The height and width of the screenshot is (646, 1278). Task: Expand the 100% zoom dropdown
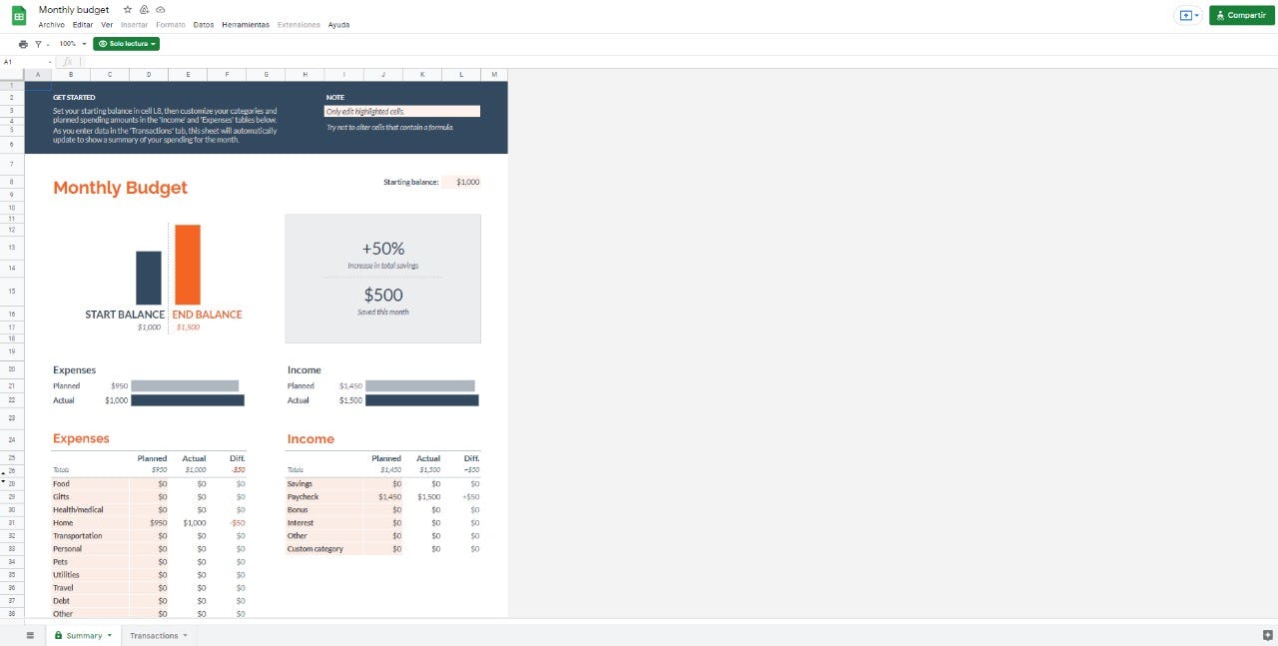click(x=72, y=44)
